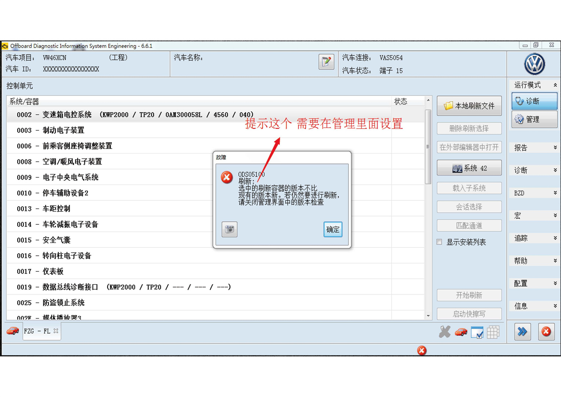The height and width of the screenshot is (397, 561).
Task: Click the red error icon in status bar
Action: [x=422, y=350]
